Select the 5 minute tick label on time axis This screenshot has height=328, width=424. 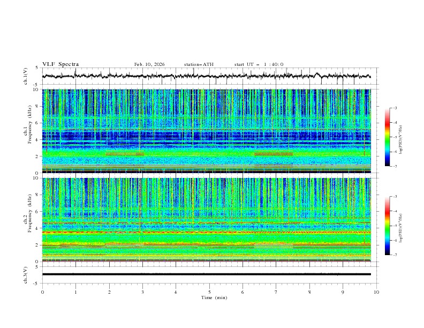pos(209,292)
